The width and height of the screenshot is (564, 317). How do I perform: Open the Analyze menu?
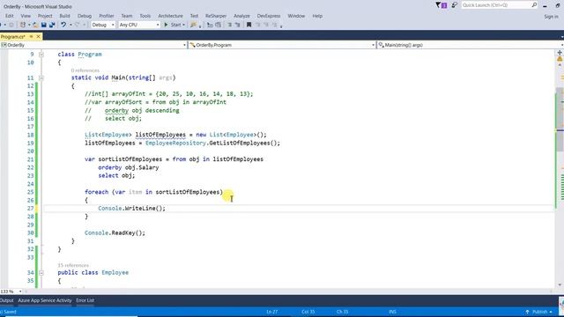click(x=241, y=16)
